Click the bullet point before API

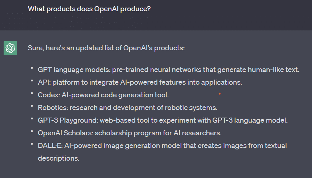pos(32,81)
